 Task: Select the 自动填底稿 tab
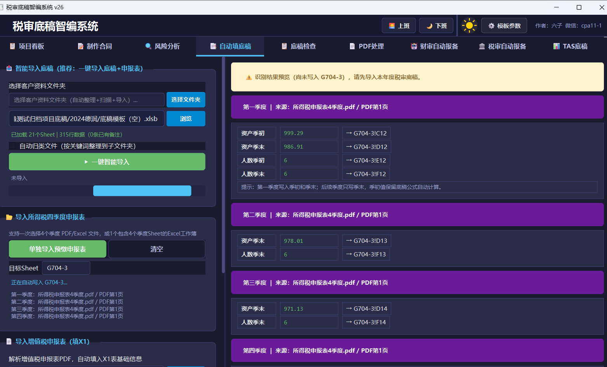point(230,46)
